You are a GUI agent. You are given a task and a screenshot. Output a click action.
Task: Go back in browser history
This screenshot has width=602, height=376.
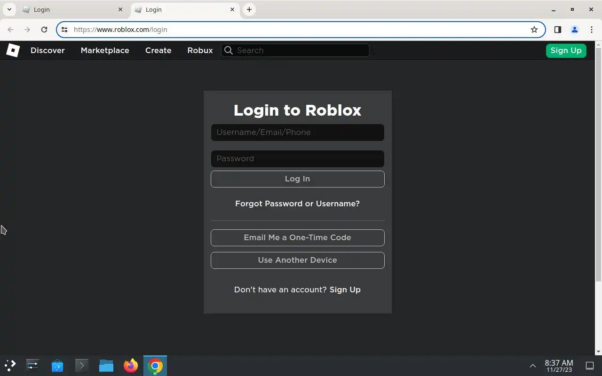pos(10,30)
